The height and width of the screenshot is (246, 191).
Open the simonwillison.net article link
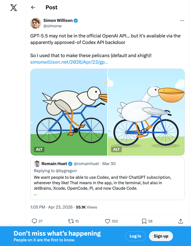point(69,62)
